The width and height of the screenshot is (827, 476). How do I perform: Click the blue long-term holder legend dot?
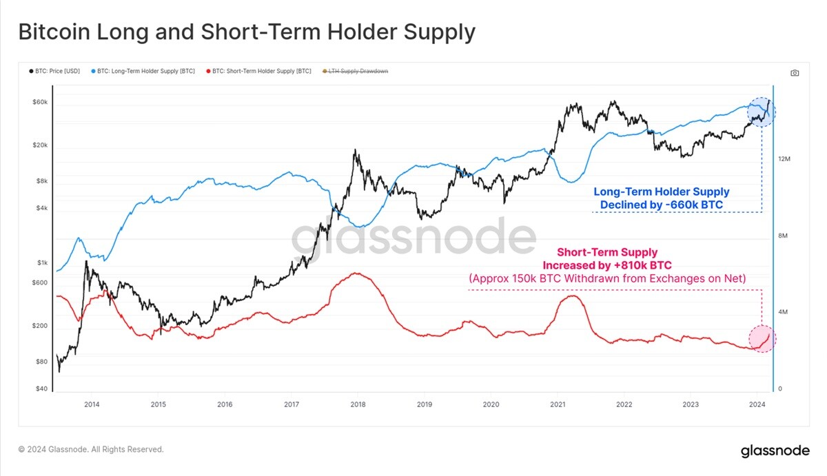click(x=94, y=71)
